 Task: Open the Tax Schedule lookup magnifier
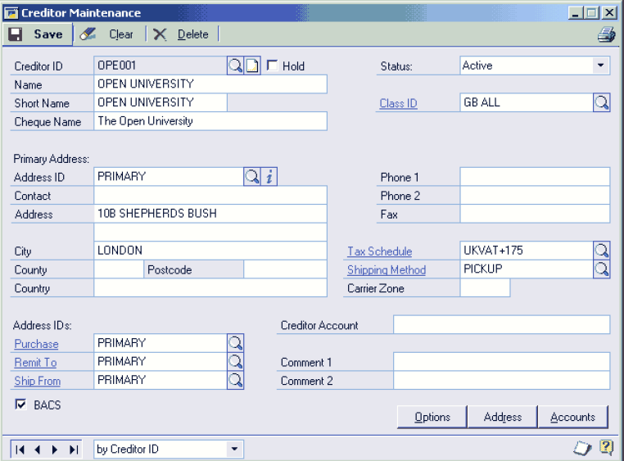tap(601, 251)
